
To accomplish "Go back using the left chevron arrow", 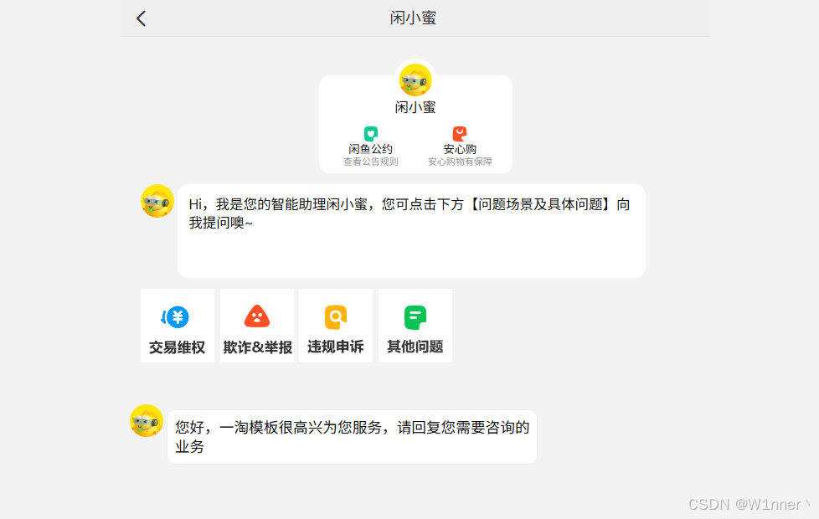I will click(141, 18).
